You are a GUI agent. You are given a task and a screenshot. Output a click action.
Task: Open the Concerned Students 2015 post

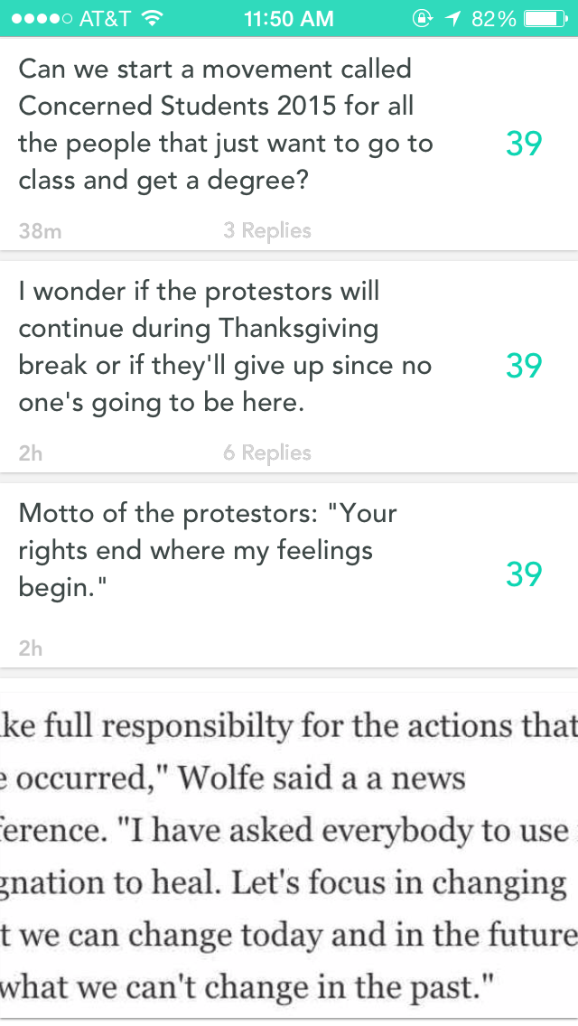pyautogui.click(x=226, y=125)
